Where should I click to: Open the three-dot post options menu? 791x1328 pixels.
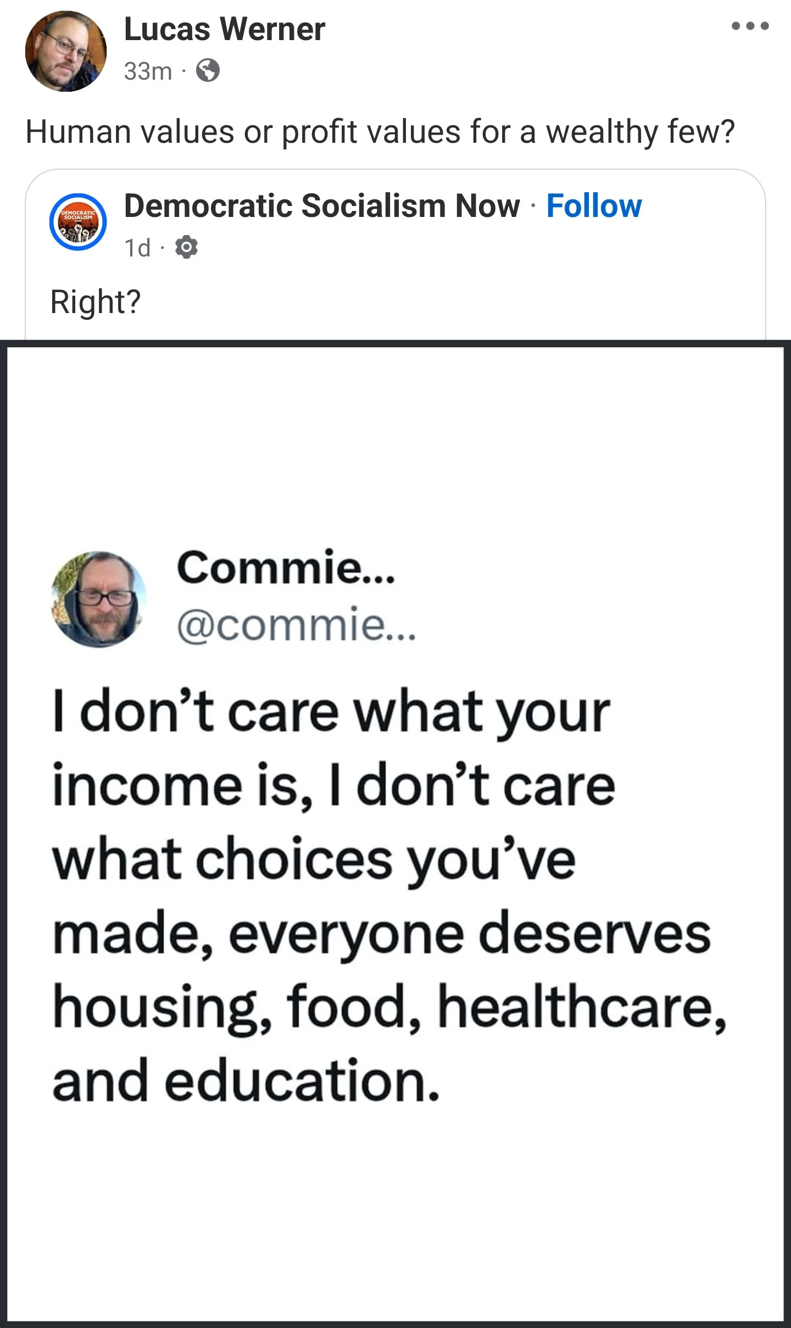click(750, 26)
